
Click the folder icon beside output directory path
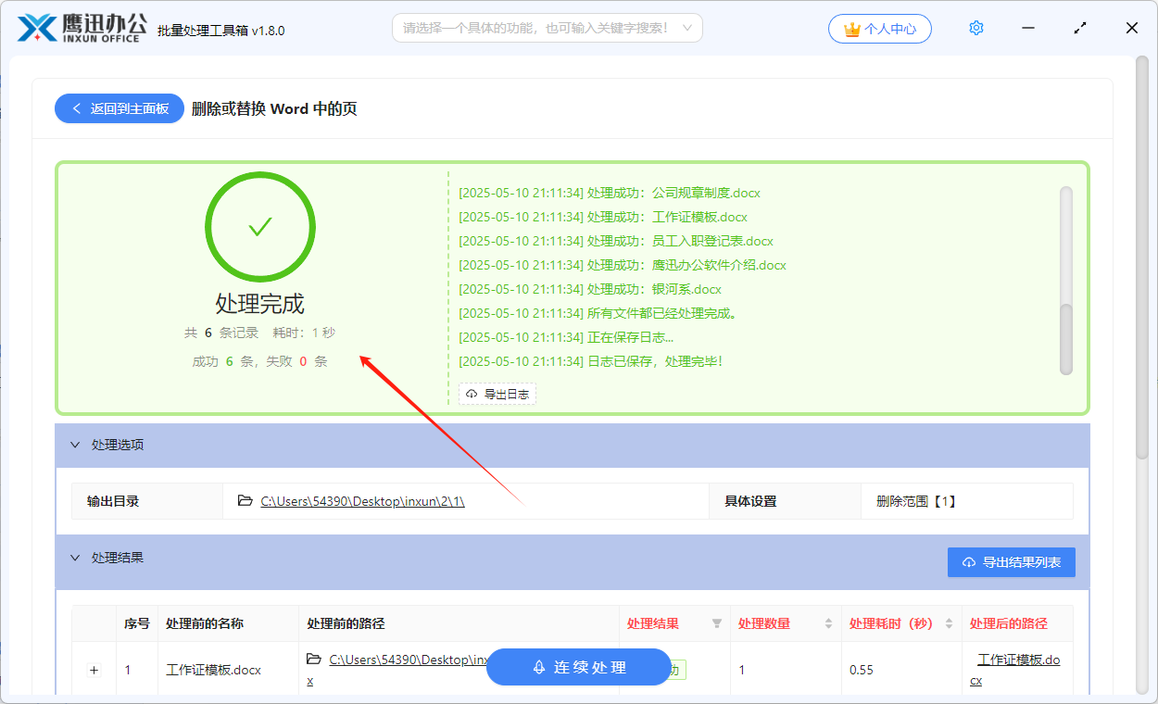[245, 501]
